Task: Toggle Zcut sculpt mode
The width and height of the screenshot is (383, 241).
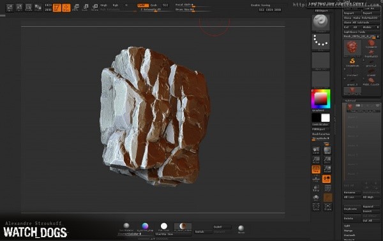Action: 165,5
